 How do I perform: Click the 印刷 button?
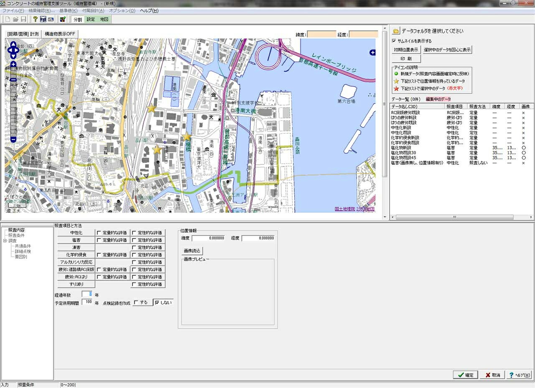[x=406, y=59]
